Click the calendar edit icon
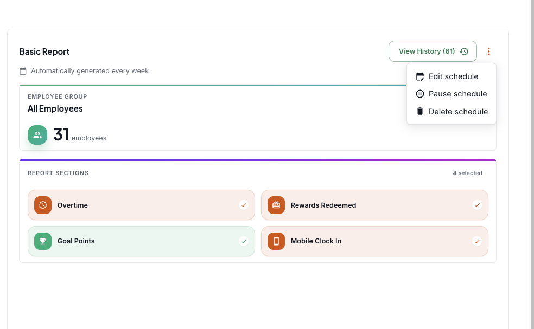Image resolution: width=534 pixels, height=329 pixels. [420, 76]
